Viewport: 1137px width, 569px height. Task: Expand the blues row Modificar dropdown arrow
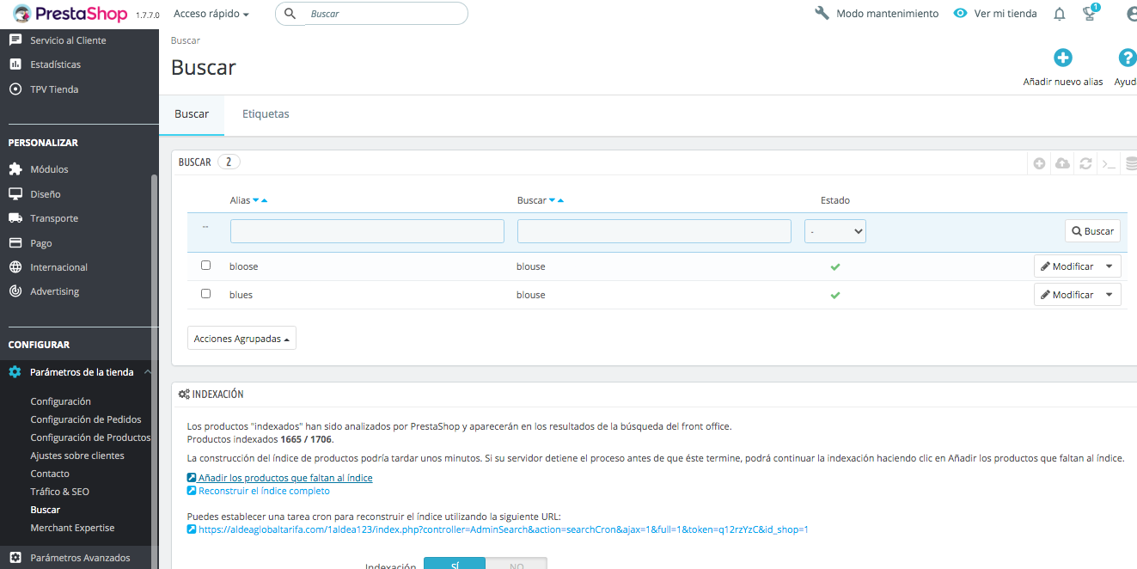tap(1109, 295)
